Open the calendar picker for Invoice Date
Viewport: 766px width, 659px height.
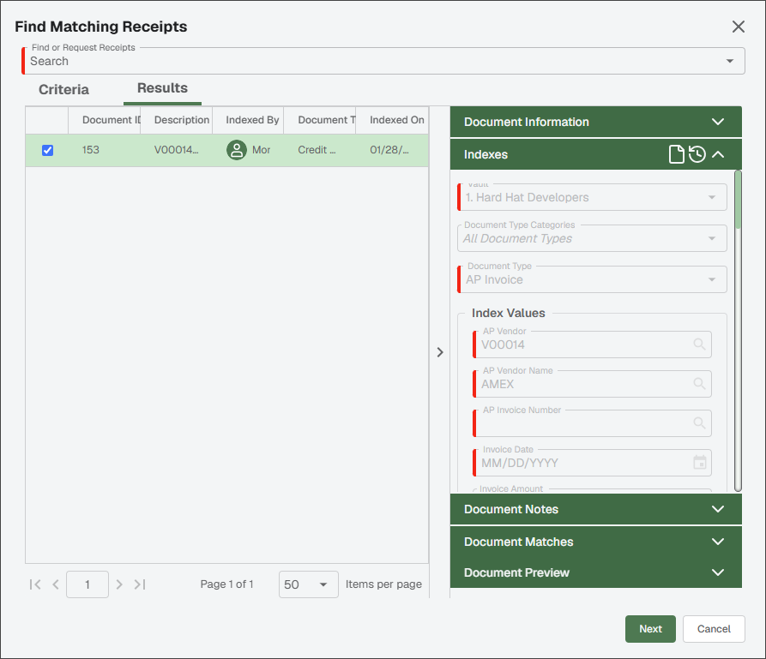pyautogui.click(x=700, y=462)
